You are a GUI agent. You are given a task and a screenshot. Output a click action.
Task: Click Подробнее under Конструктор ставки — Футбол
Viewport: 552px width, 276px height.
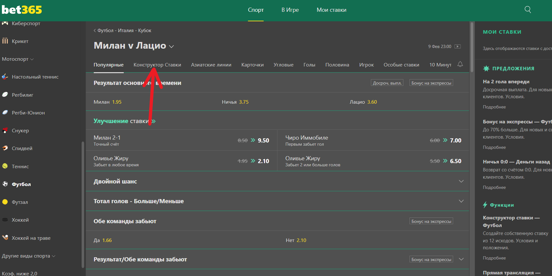tap(494, 258)
